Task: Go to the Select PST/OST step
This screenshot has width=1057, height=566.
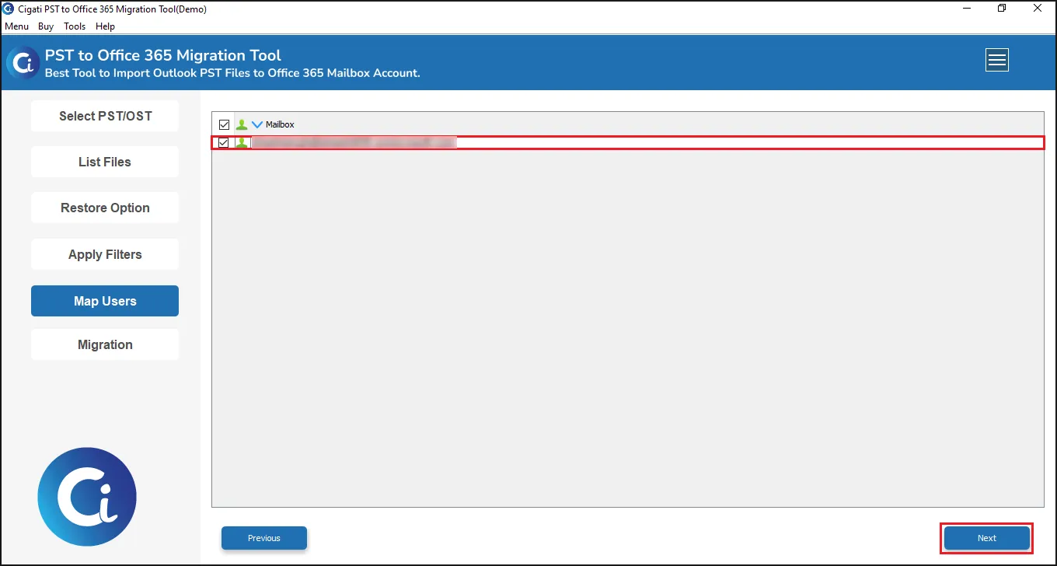Action: [105, 116]
